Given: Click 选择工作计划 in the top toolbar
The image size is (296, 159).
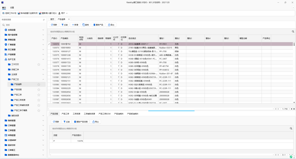Looking at the screenshot, I should click(x=9, y=13).
